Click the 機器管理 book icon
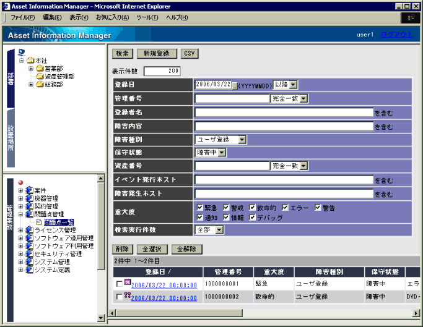Viewport: 423px width, 327px height. 29,198
